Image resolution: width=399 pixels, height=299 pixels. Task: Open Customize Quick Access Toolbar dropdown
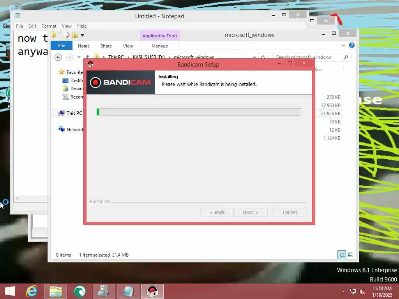click(x=83, y=35)
